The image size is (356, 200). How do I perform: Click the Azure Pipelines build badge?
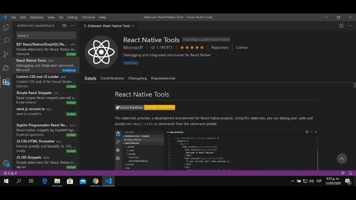pos(145,107)
